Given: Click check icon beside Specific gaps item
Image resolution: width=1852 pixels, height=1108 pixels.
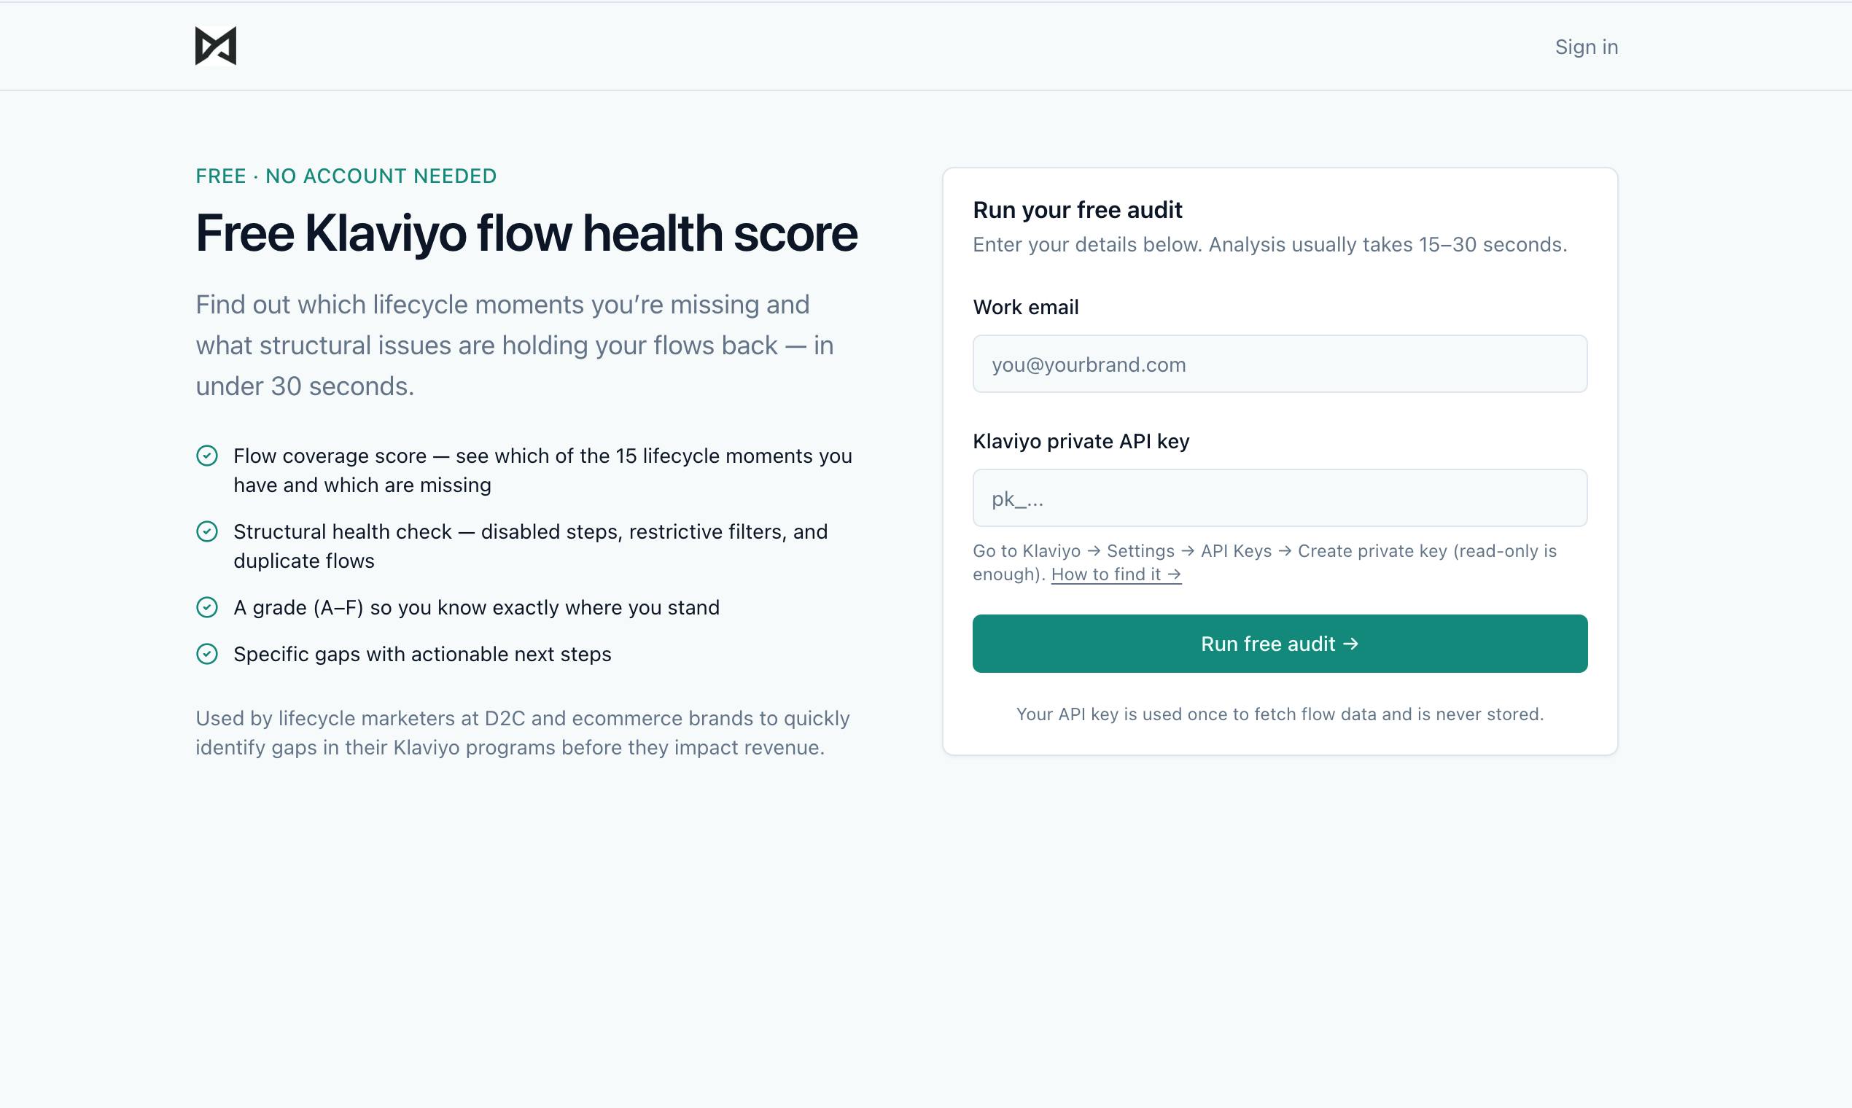Looking at the screenshot, I should pos(207,654).
